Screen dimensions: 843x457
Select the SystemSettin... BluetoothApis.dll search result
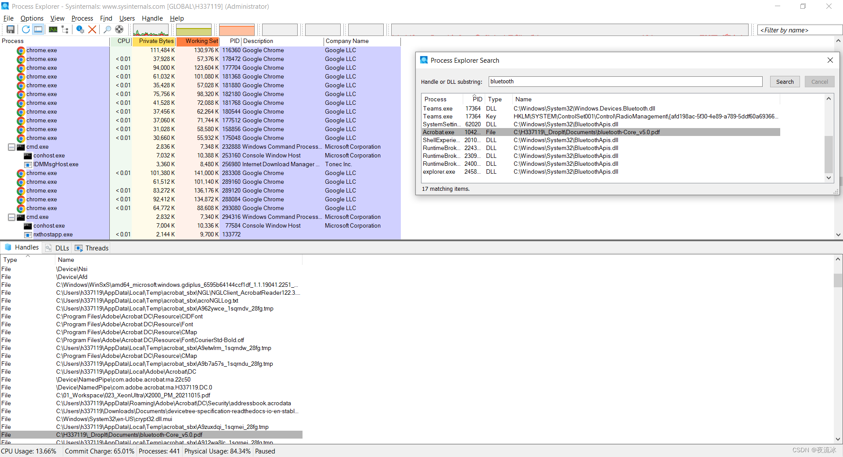pos(601,124)
